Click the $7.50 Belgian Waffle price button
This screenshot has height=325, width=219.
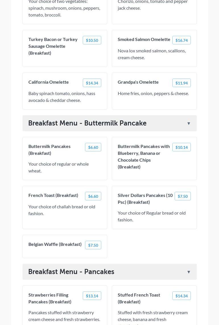(x=93, y=245)
